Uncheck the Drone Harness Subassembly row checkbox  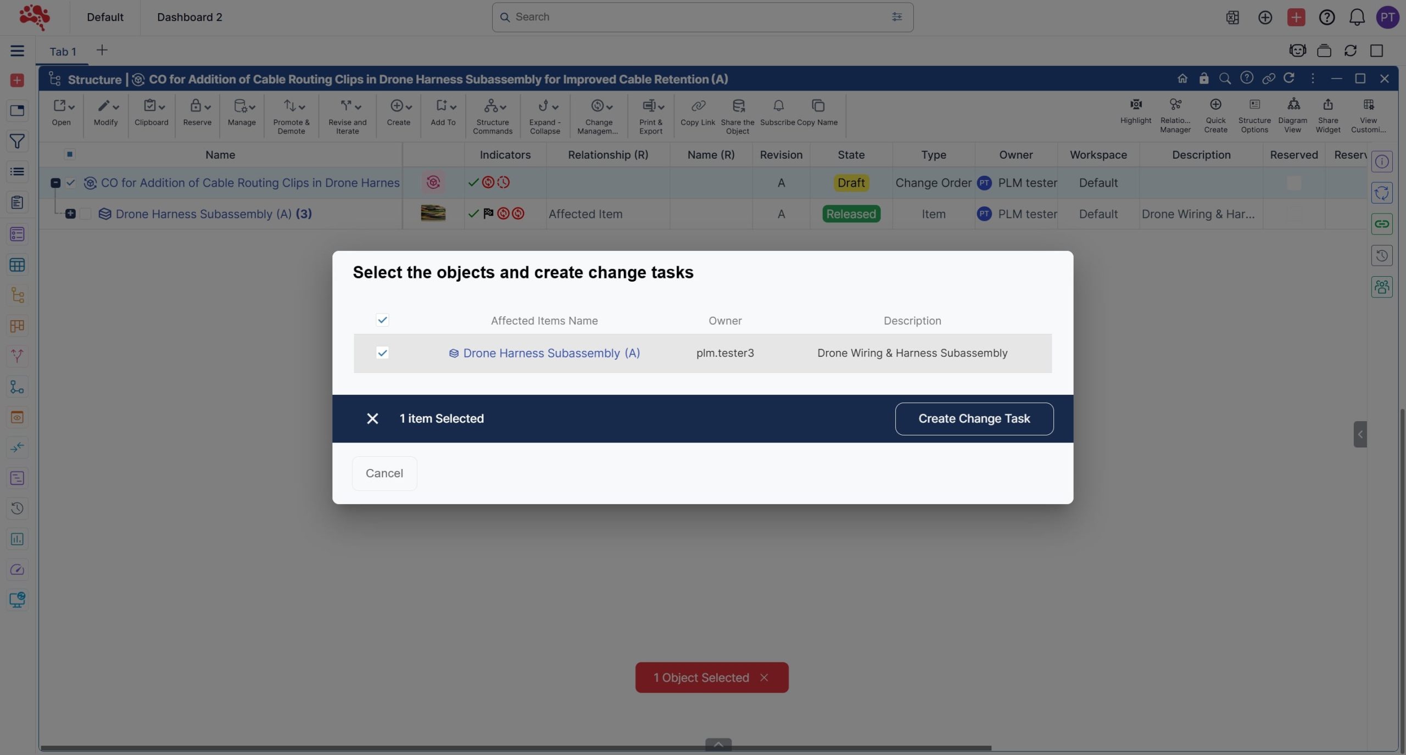click(x=382, y=353)
